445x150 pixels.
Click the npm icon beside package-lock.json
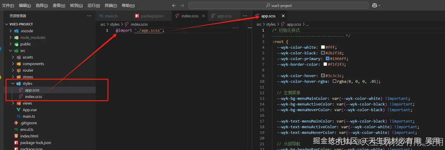click(x=16, y=143)
